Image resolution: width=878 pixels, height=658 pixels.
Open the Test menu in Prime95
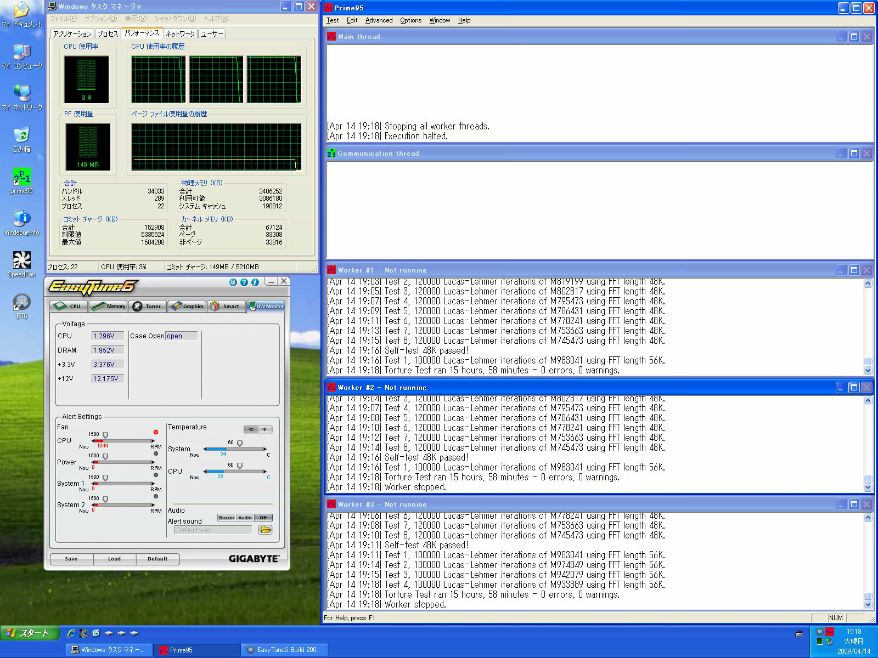333,20
